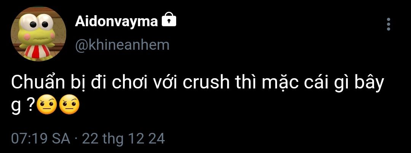
Task: Click the second raised-eyebrow emoji
Action: tap(69, 106)
